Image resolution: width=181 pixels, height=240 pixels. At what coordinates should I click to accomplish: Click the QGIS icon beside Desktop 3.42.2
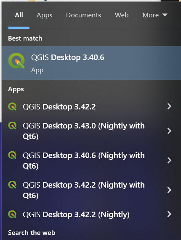pyautogui.click(x=12, y=106)
